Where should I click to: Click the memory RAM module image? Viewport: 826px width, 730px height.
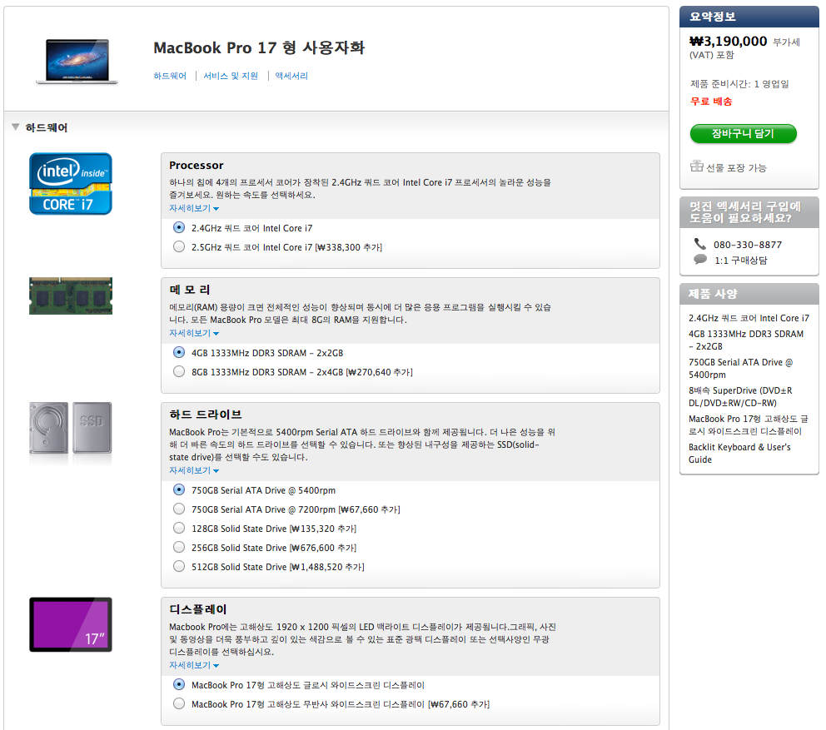tap(70, 295)
